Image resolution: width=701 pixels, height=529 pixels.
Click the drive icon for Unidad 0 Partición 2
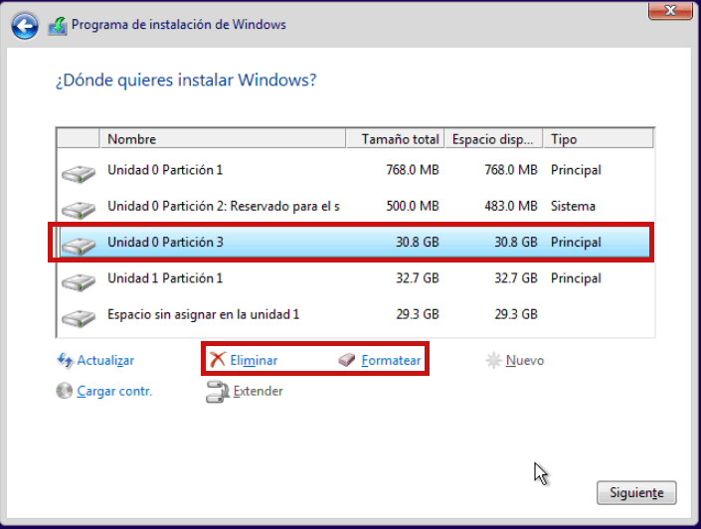pos(79,209)
